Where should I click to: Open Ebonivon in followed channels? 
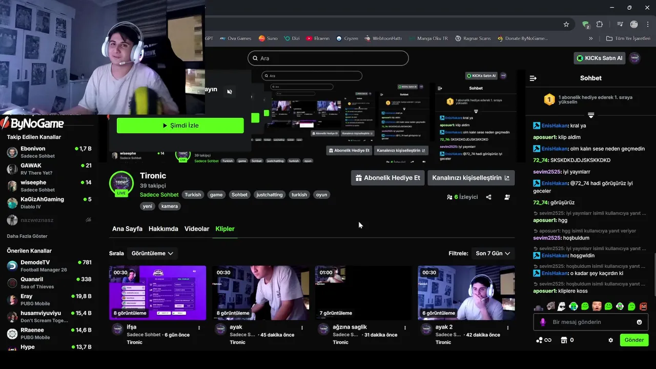click(49, 152)
